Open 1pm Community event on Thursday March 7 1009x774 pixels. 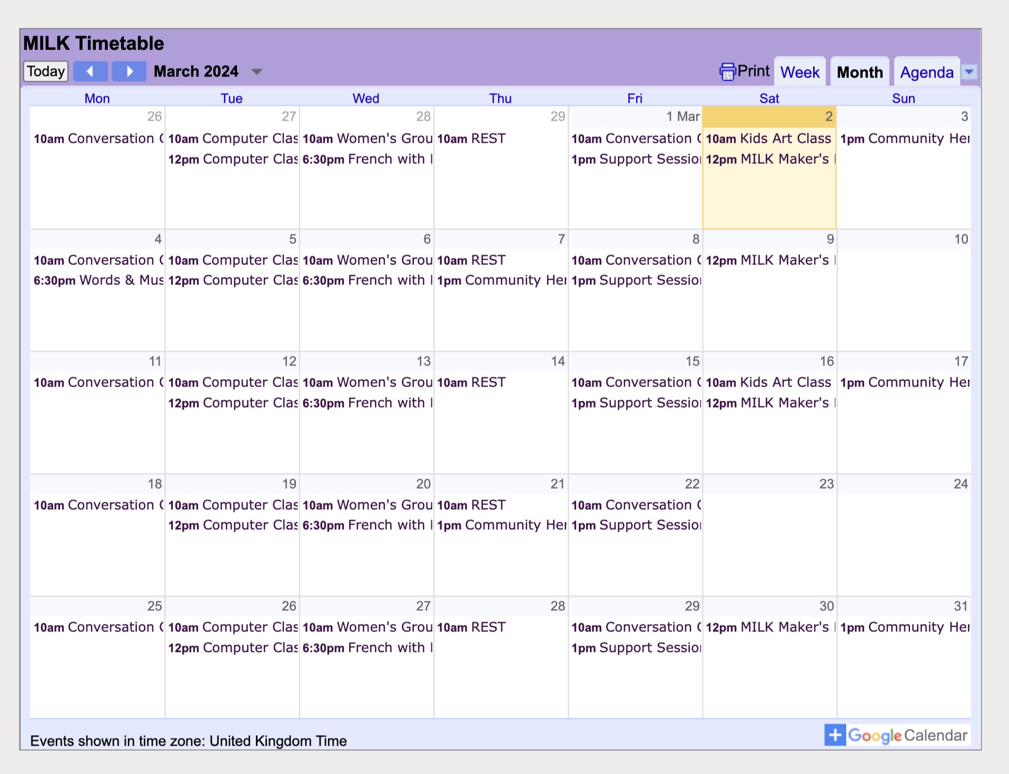(501, 280)
